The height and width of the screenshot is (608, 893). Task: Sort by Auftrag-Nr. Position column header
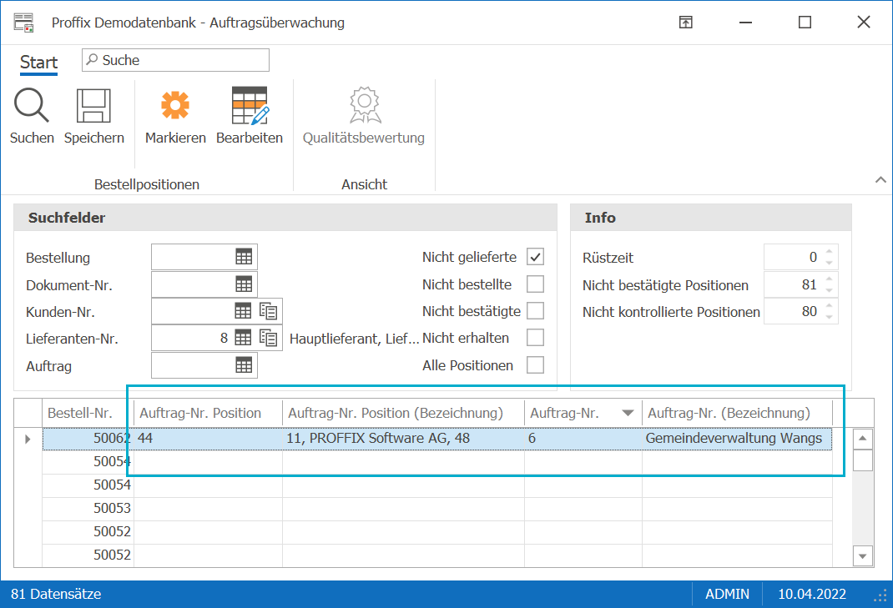pyautogui.click(x=208, y=413)
